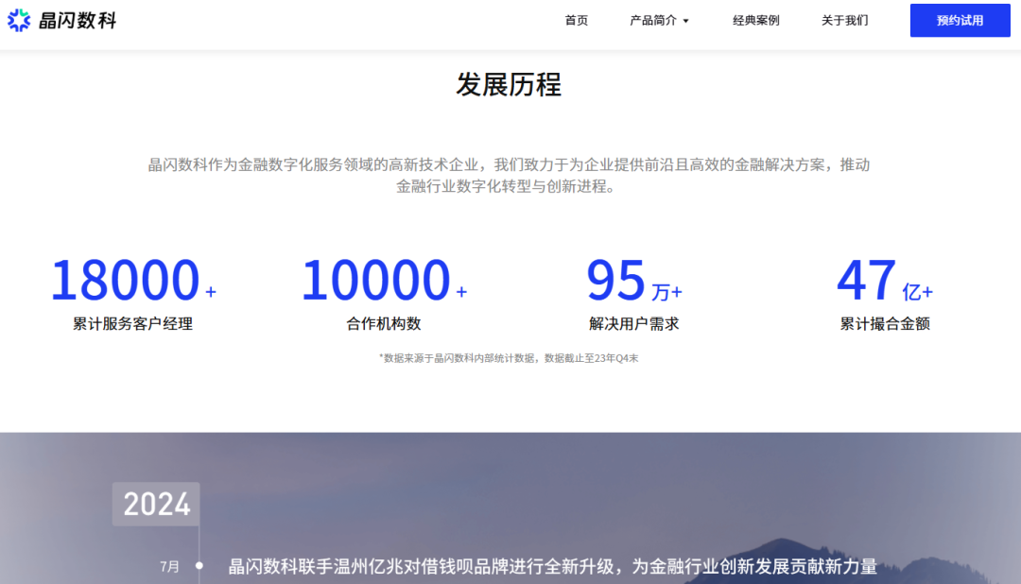Expand the 产品简介 dropdown arrow

(685, 21)
